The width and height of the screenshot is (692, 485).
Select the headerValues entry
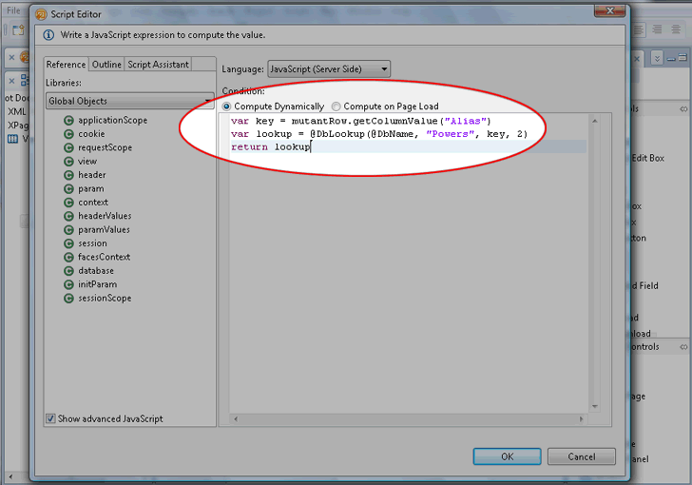pos(105,216)
